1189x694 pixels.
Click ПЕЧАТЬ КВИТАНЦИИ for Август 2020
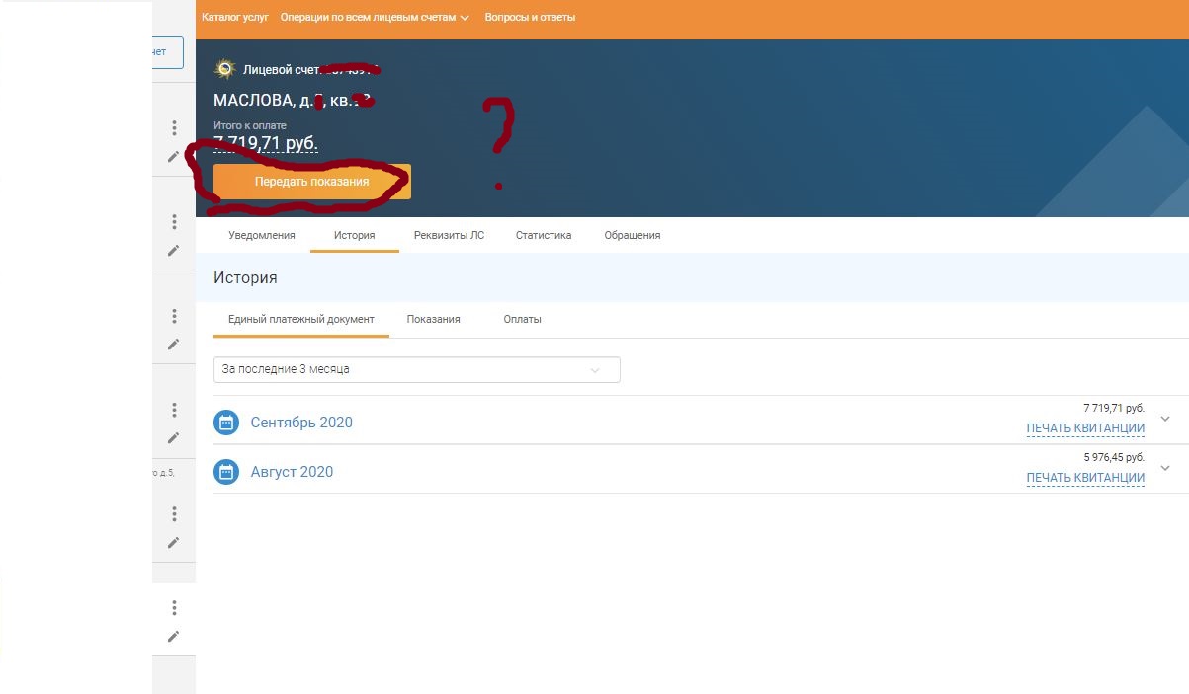[1085, 478]
